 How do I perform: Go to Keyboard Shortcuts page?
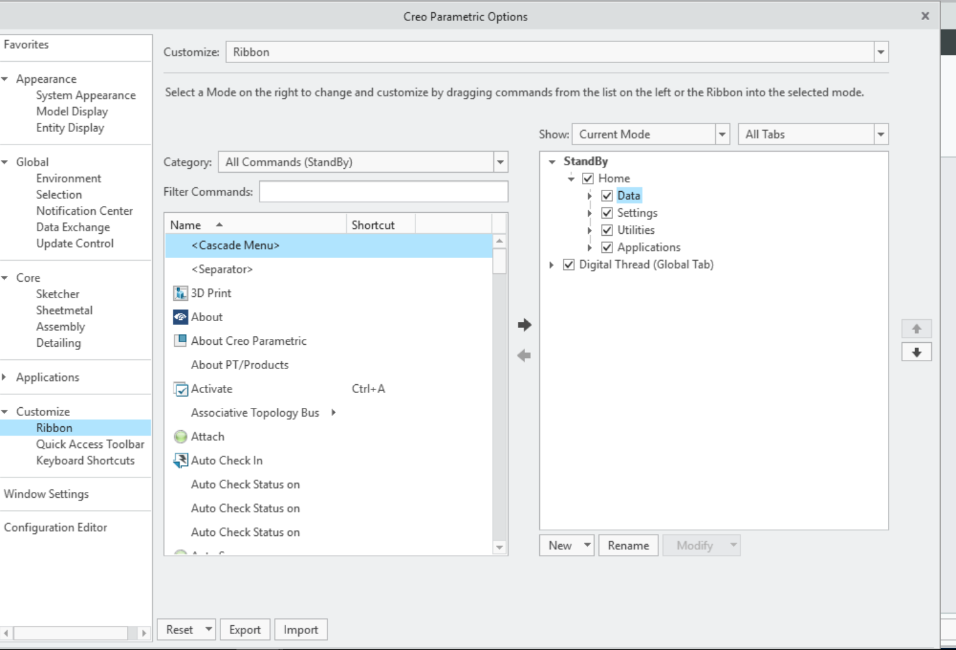[85, 461]
